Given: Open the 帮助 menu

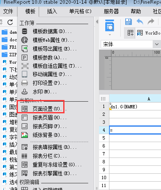Looking at the screenshot, I should point(136,11).
